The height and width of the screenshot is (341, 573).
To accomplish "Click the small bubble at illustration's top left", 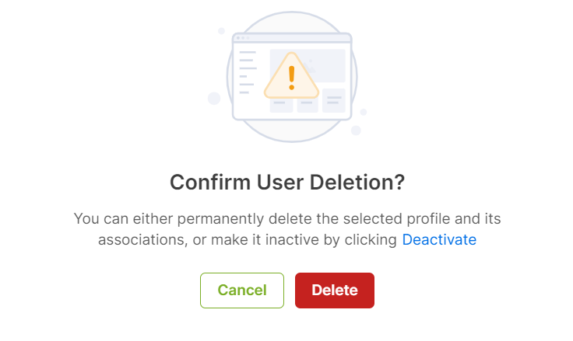I will pos(221,31).
